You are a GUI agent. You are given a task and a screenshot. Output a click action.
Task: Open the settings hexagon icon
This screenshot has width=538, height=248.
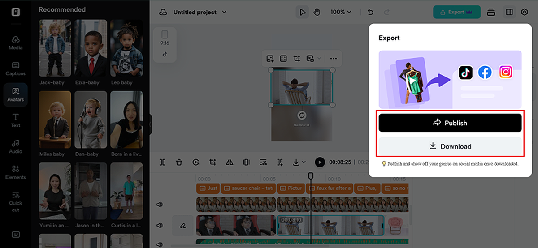525,12
